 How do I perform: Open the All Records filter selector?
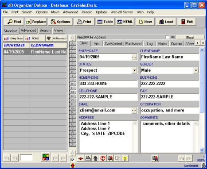(x=56, y=38)
